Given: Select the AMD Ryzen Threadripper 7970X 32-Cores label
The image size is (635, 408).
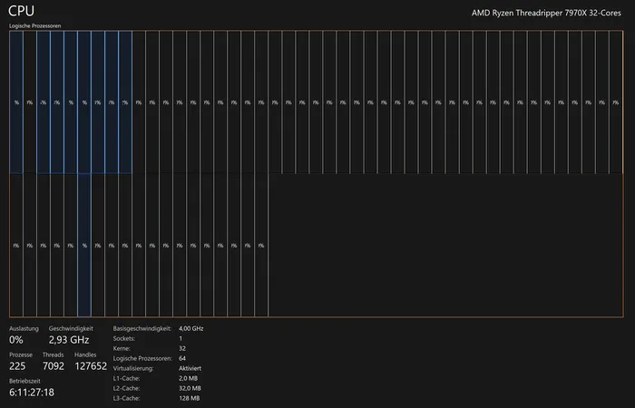Looking at the screenshot, I should tap(546, 13).
